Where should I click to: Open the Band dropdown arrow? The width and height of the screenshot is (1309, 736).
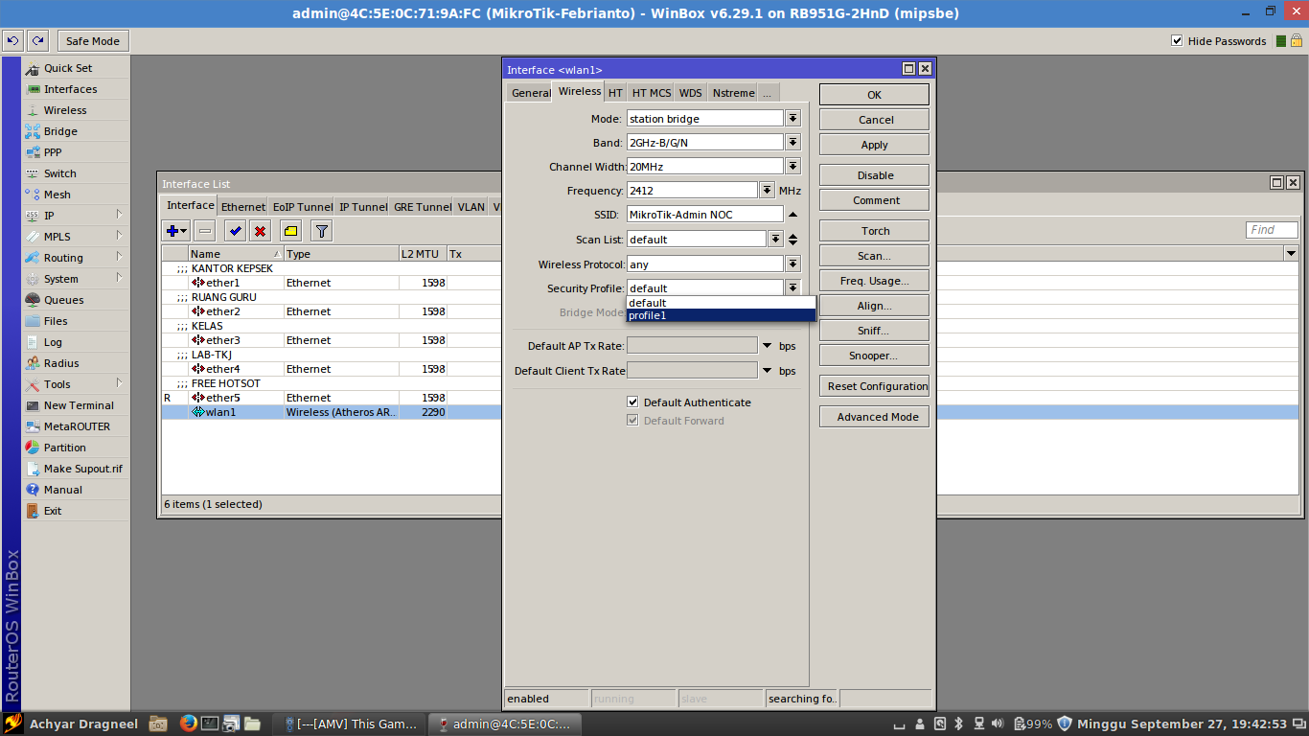click(792, 142)
